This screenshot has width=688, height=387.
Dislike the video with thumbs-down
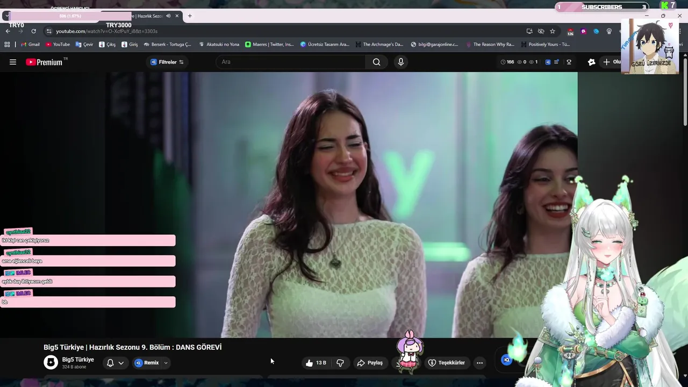click(x=340, y=363)
